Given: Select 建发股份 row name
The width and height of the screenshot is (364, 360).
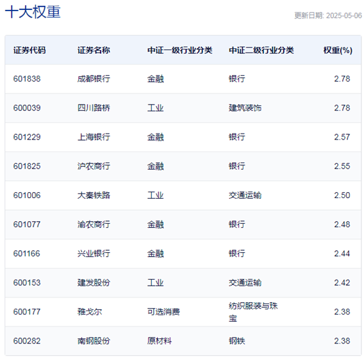Looking at the screenshot, I should (x=94, y=283).
